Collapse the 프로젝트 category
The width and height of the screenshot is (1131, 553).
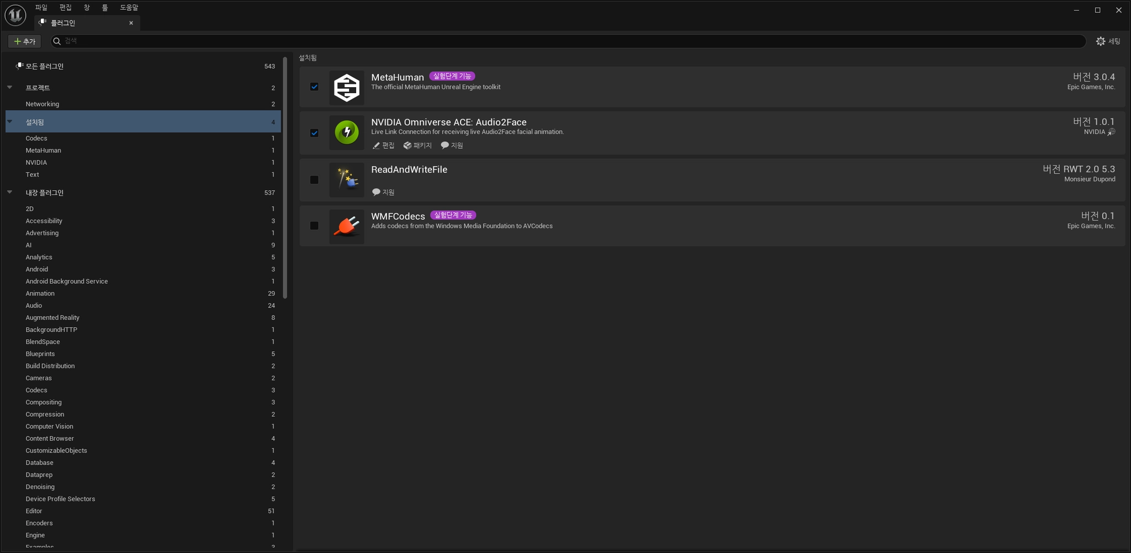pyautogui.click(x=9, y=87)
